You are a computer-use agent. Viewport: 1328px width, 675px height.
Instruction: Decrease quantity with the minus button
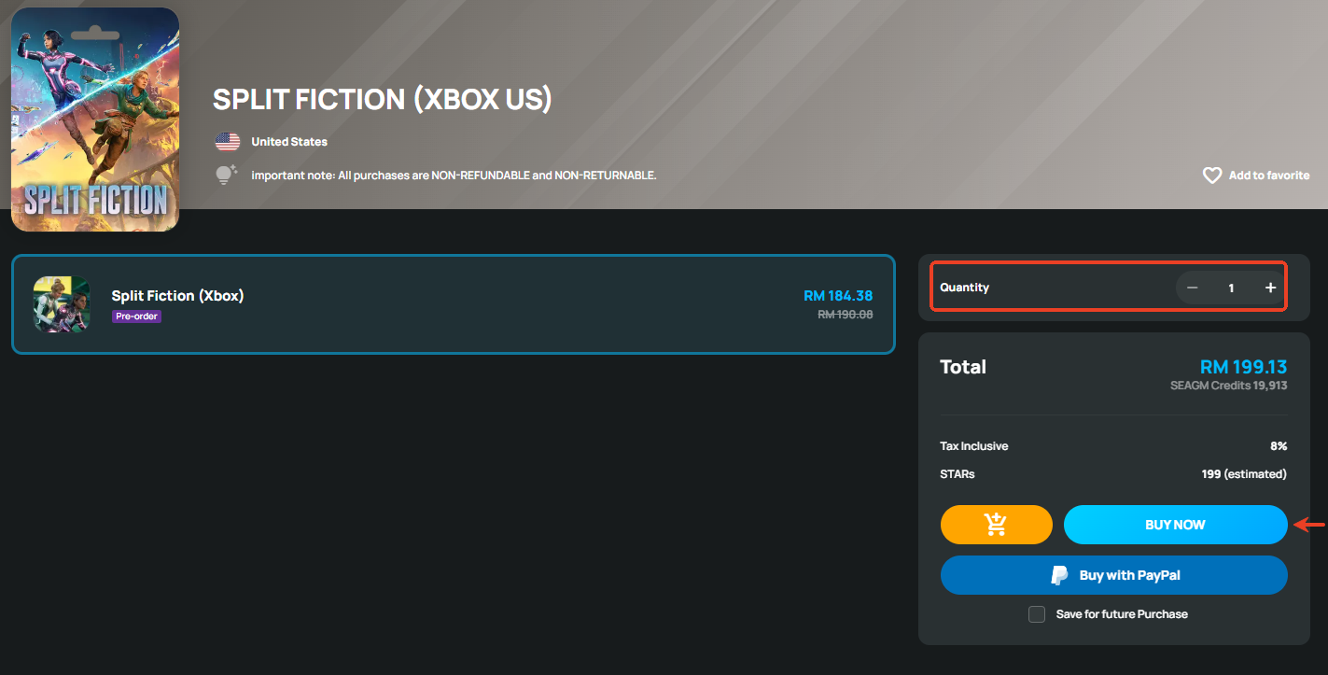pos(1192,288)
